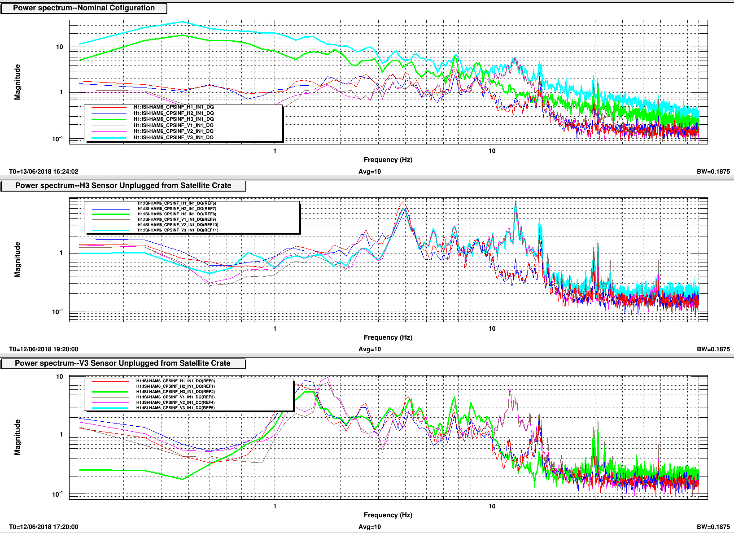Click the T0=12/06/2018 17:20:00 timestamp
This screenshot has width=734, height=533.
44,527
